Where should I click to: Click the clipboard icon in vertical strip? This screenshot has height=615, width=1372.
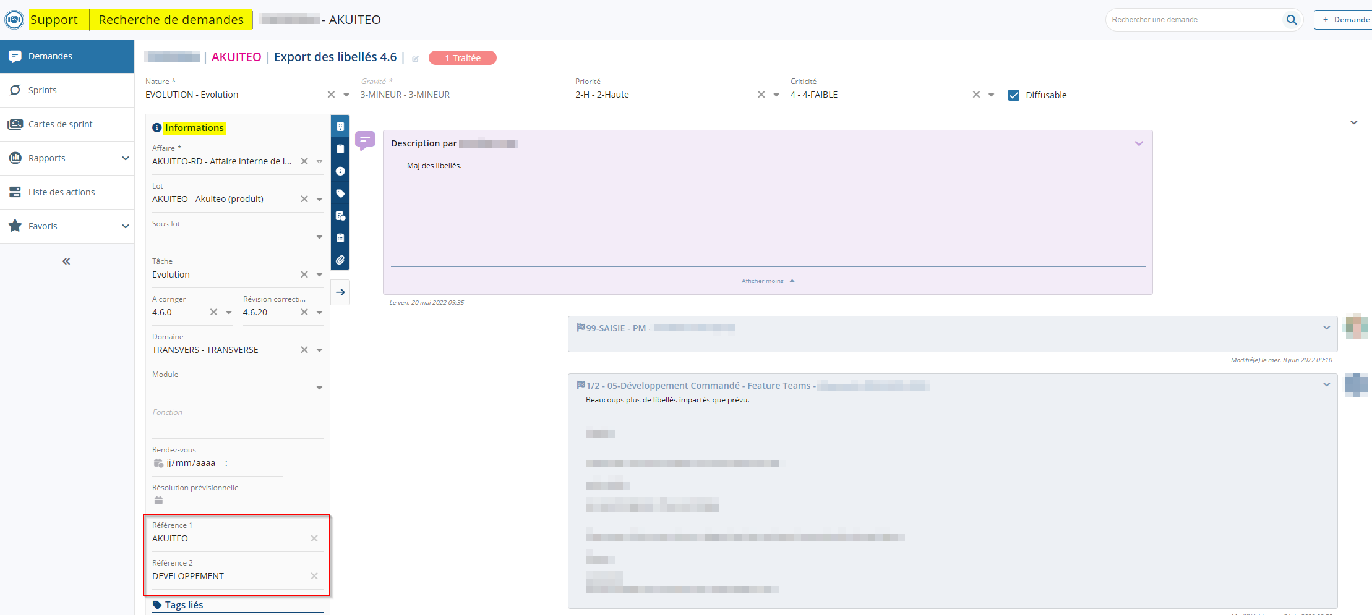pos(340,149)
